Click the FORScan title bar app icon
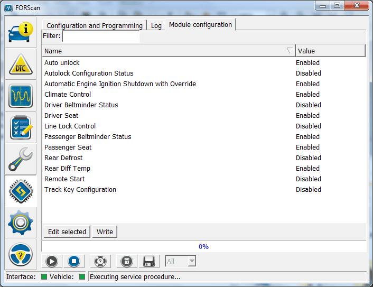This screenshot has height=287, width=373. pos(8,8)
